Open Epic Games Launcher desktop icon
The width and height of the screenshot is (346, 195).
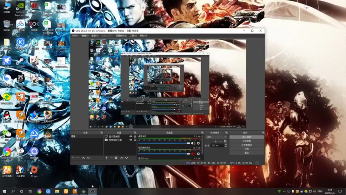tap(20, 81)
